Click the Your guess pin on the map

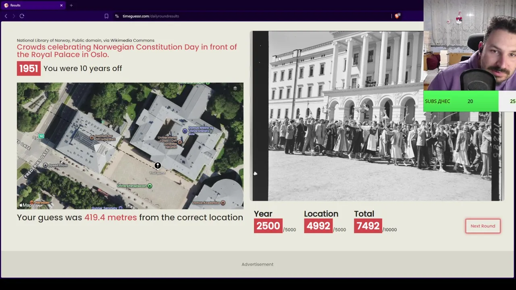coord(158,166)
